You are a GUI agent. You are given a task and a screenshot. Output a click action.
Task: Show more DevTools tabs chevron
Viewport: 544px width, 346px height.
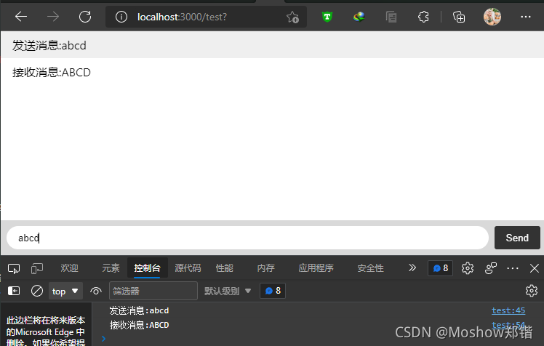412,267
